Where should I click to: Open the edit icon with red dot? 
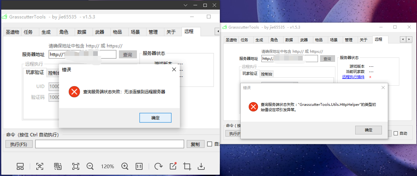tap(173, 166)
